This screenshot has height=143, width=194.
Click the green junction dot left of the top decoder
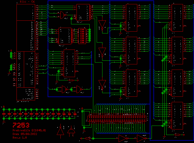tap(71, 19)
